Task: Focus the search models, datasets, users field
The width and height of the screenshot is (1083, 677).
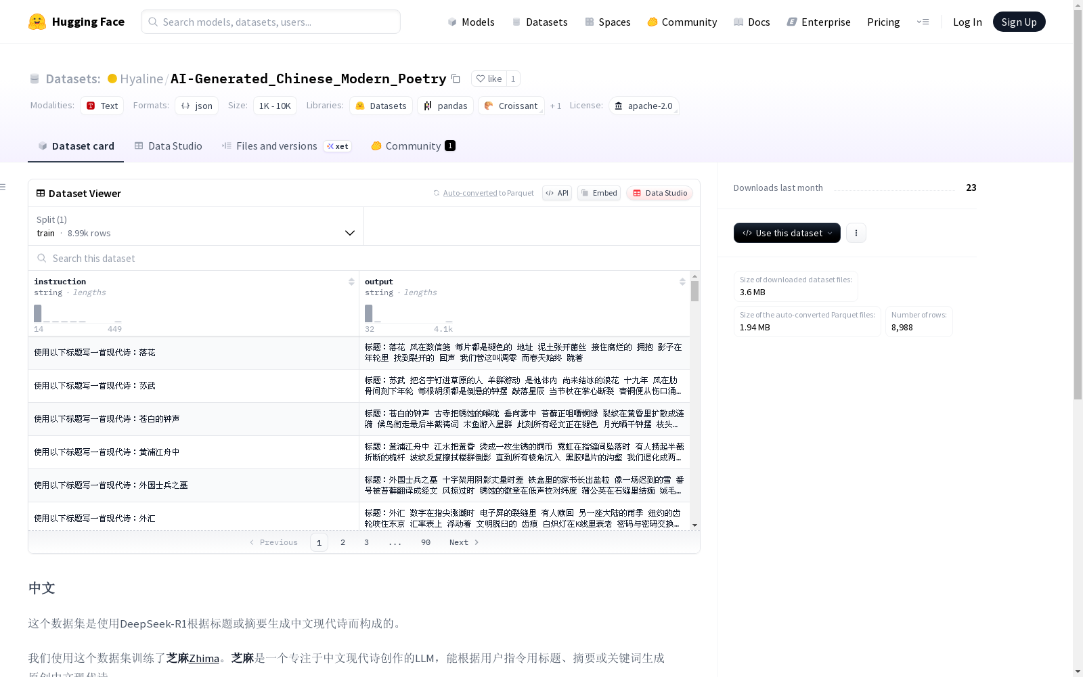Action: [271, 22]
